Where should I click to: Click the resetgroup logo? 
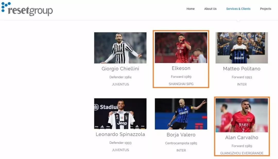[27, 9]
